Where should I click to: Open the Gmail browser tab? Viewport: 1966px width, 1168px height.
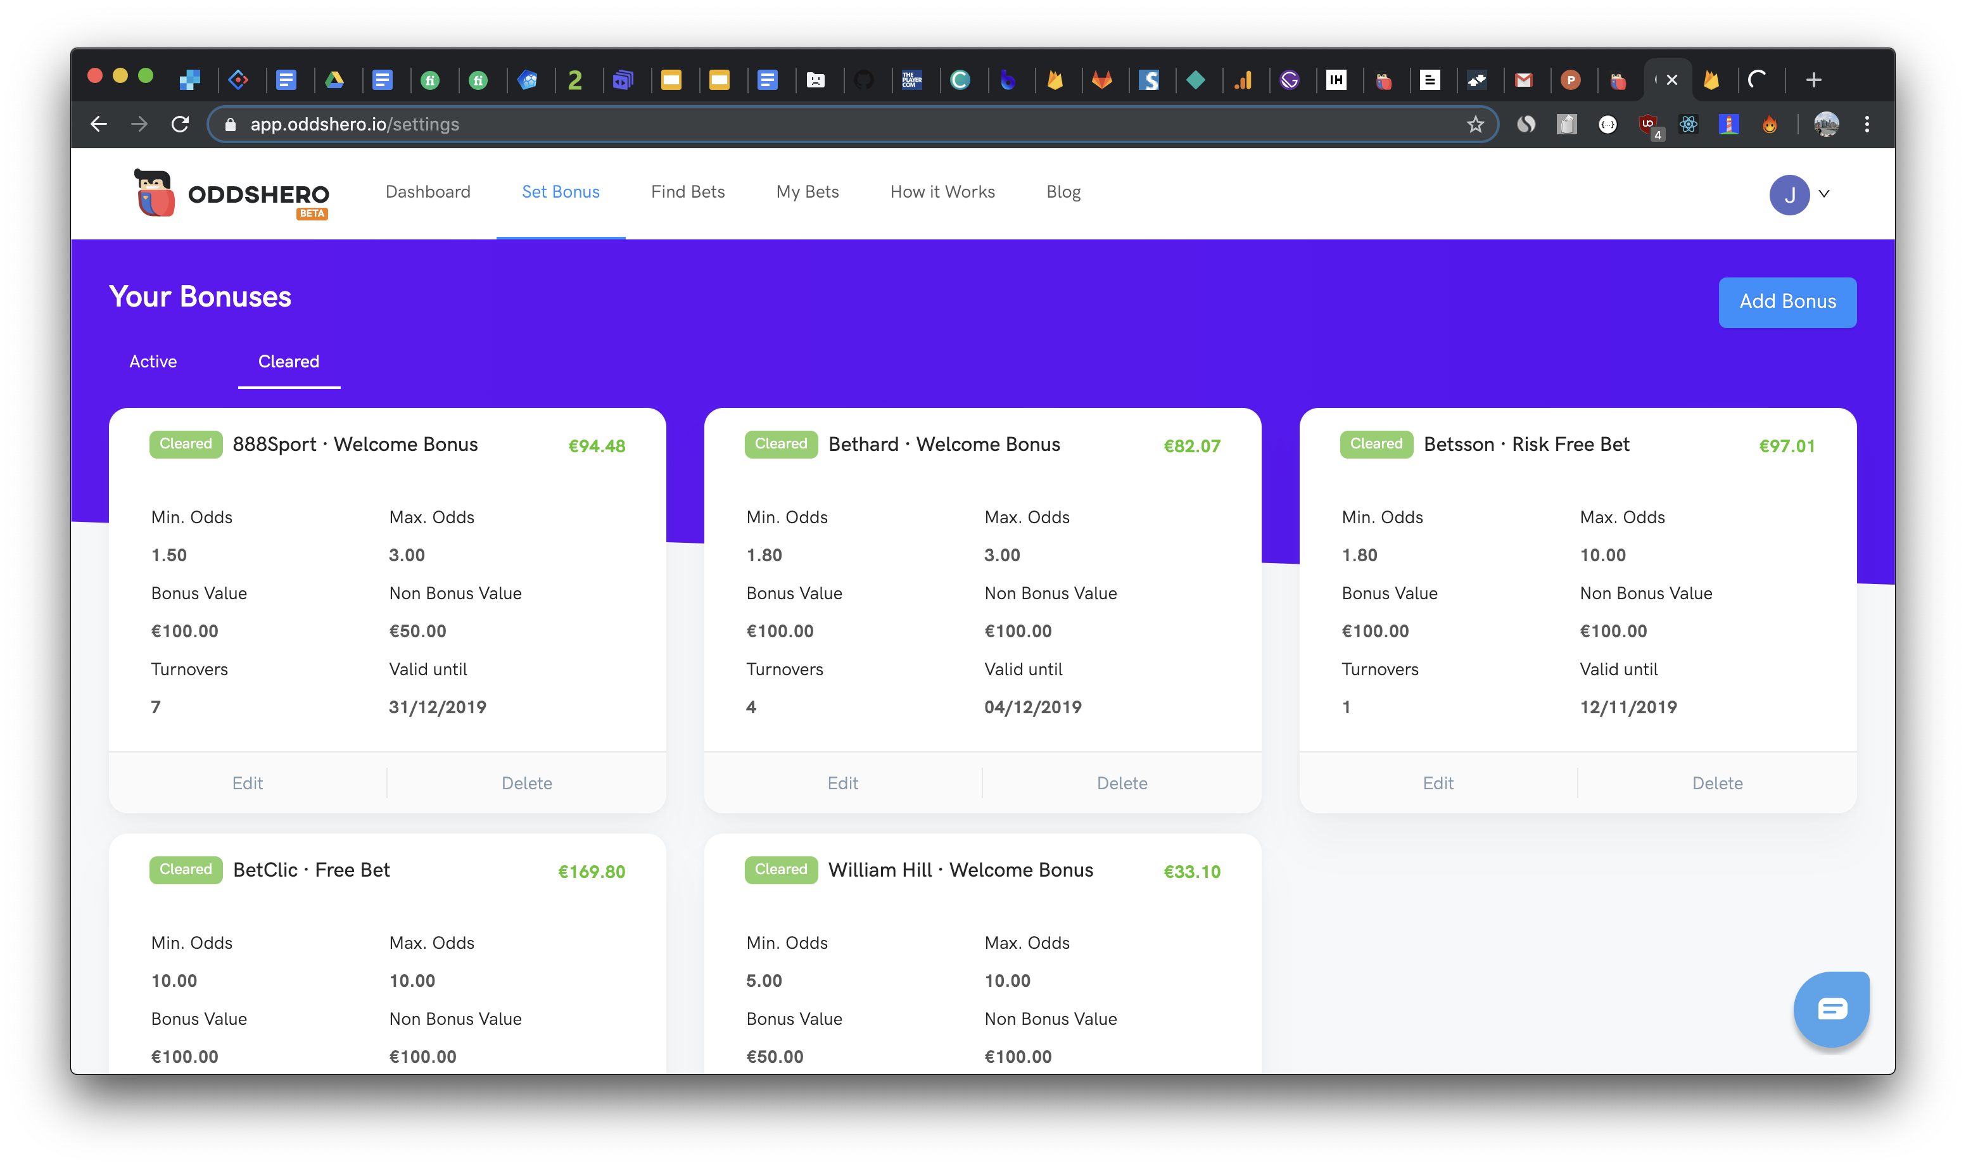point(1524,80)
